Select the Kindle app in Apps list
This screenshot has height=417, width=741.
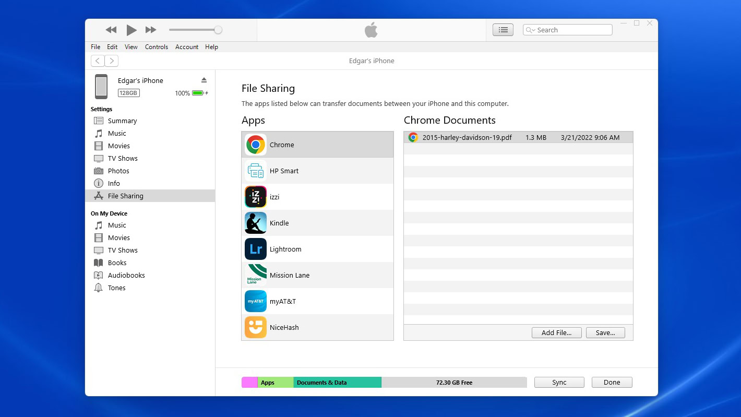(x=279, y=223)
